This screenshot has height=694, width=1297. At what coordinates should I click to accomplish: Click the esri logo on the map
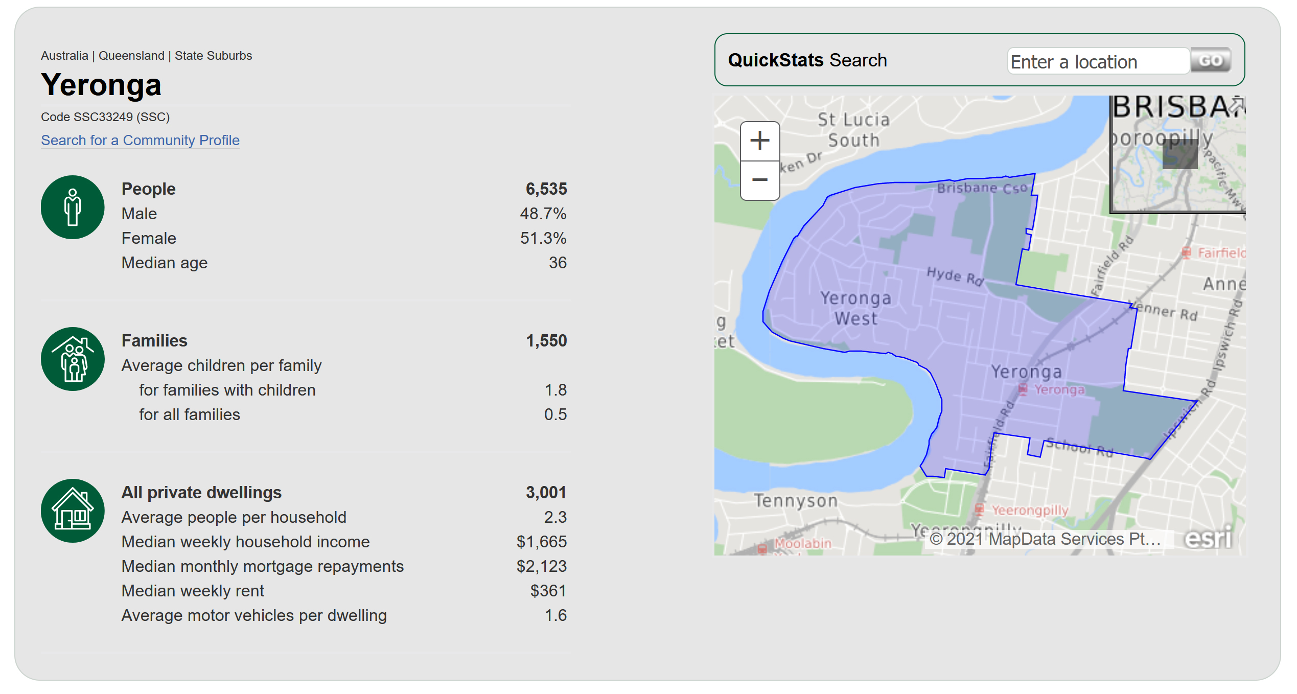tap(1209, 538)
